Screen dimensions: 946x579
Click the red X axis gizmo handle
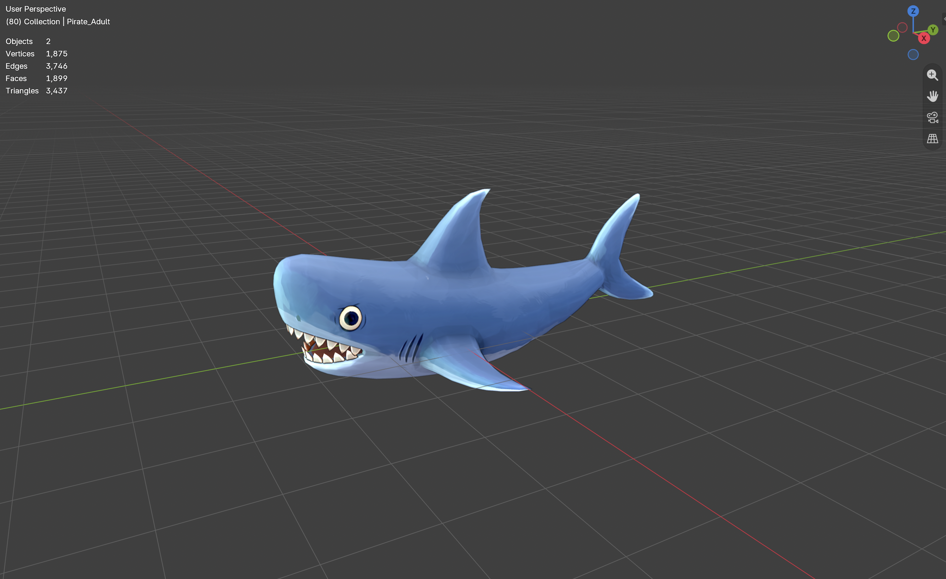coord(924,38)
